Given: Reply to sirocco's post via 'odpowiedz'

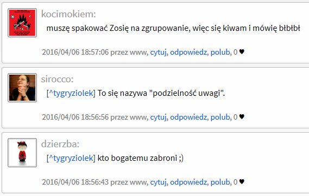Looking at the screenshot, I should pyautogui.click(x=188, y=117).
